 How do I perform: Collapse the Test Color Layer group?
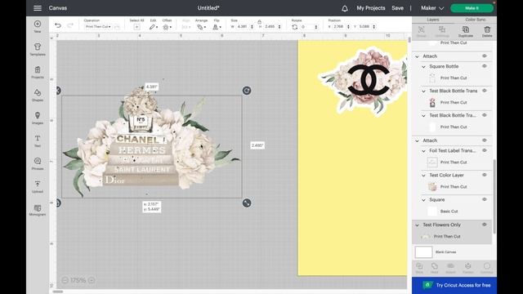423,176
